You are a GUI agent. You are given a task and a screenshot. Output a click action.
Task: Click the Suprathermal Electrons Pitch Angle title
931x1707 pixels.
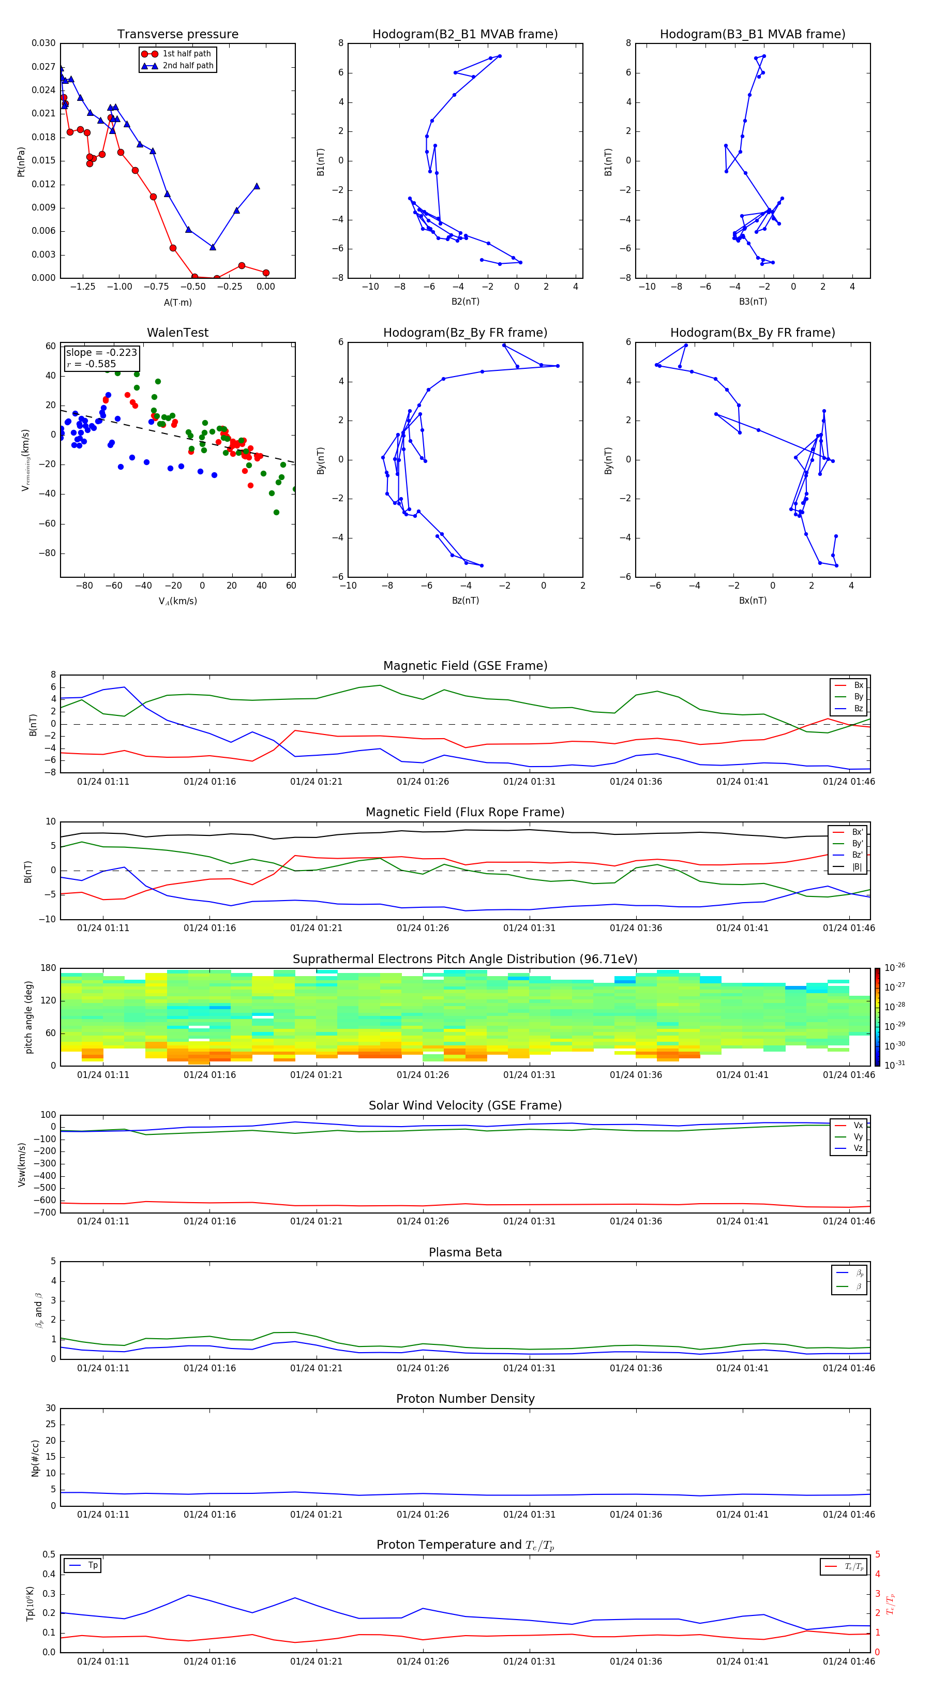point(465,959)
